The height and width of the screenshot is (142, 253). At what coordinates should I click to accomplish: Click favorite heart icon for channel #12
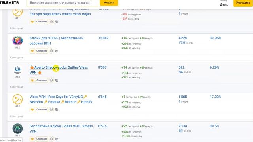click(x=32, y=51)
